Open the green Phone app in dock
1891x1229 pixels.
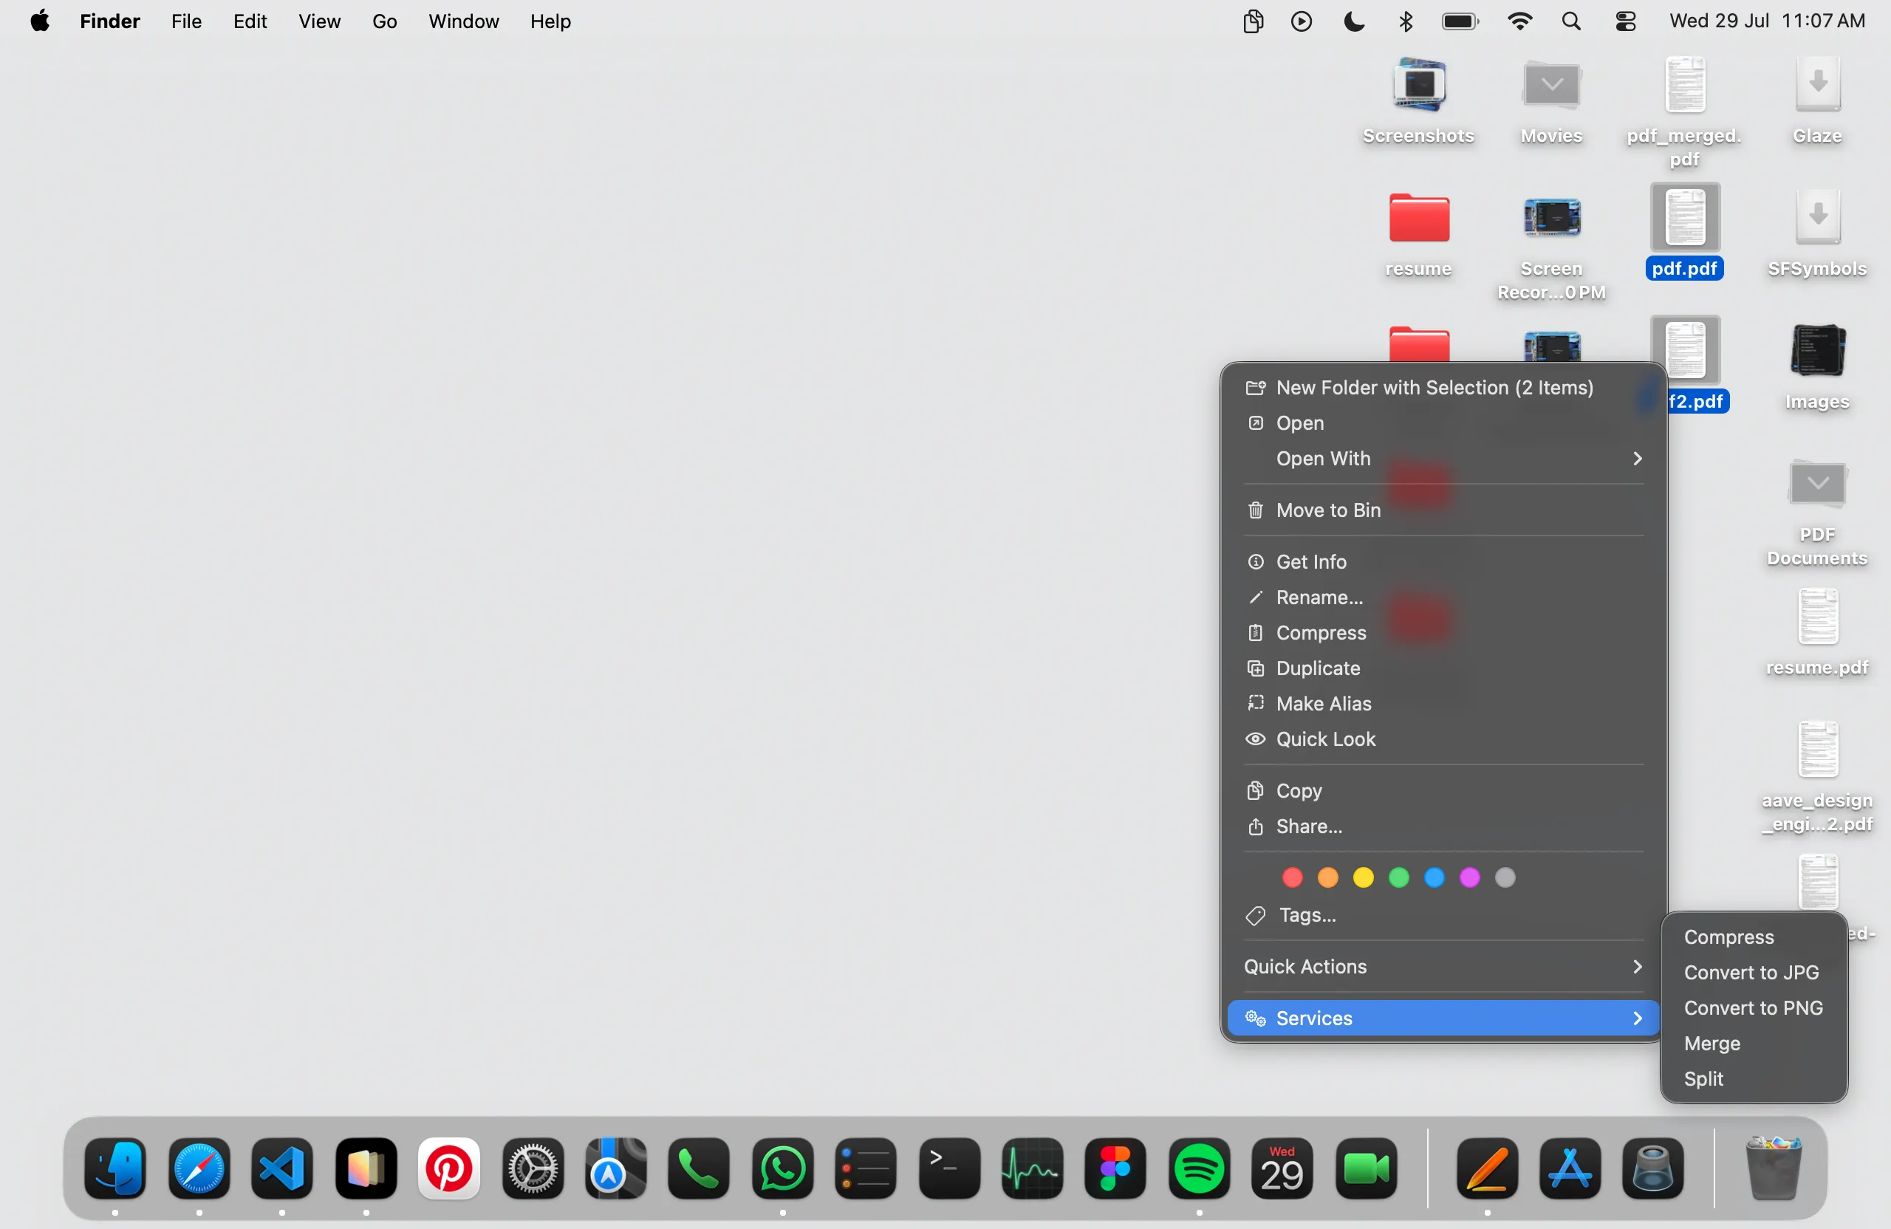coord(700,1168)
